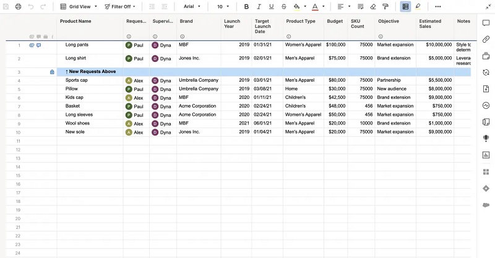The image size is (495, 258).
Task: Toggle italic text formatting
Action: (259, 6)
